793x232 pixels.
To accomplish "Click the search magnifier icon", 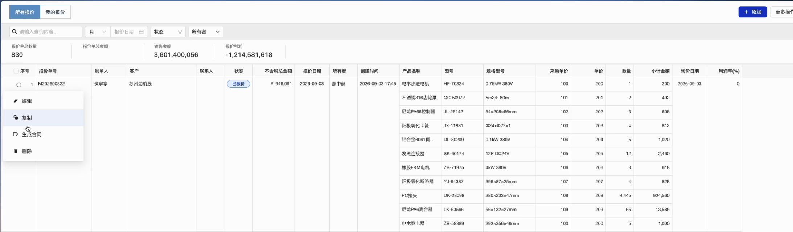I will click(15, 32).
